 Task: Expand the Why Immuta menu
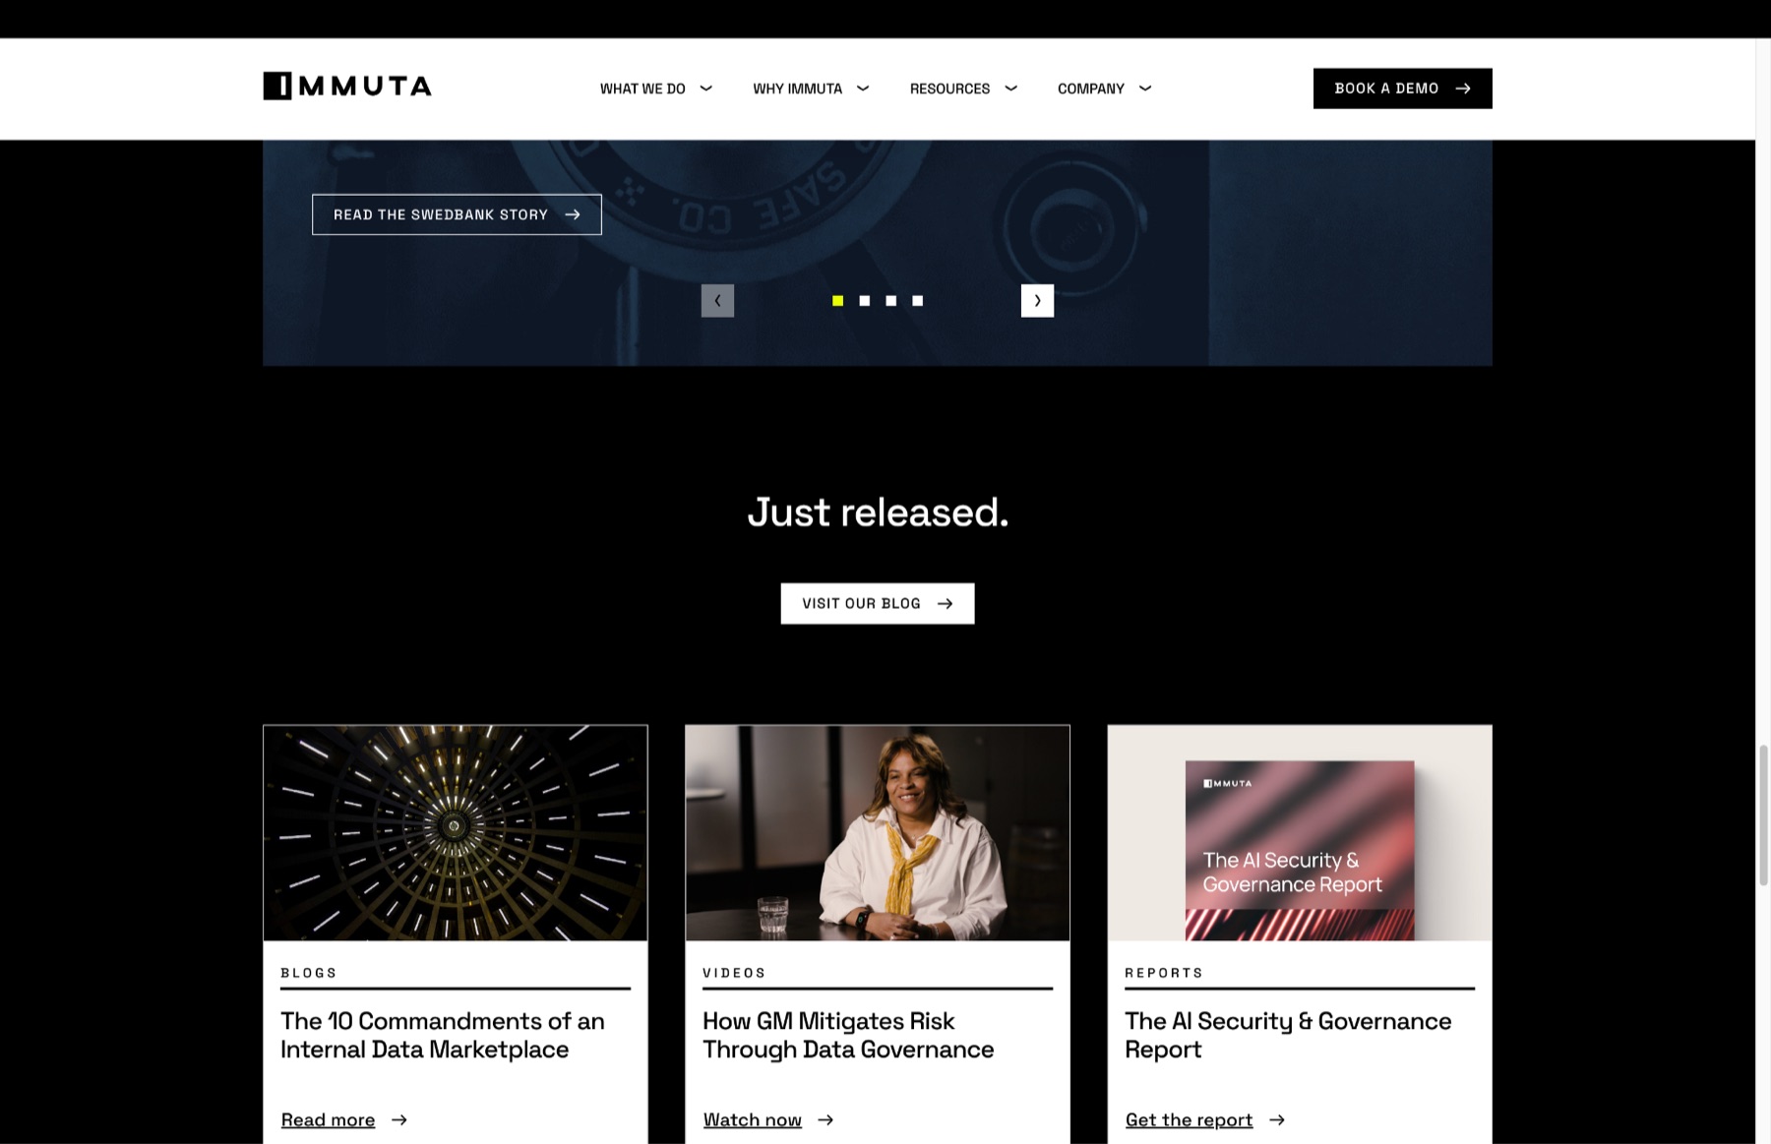811,89
